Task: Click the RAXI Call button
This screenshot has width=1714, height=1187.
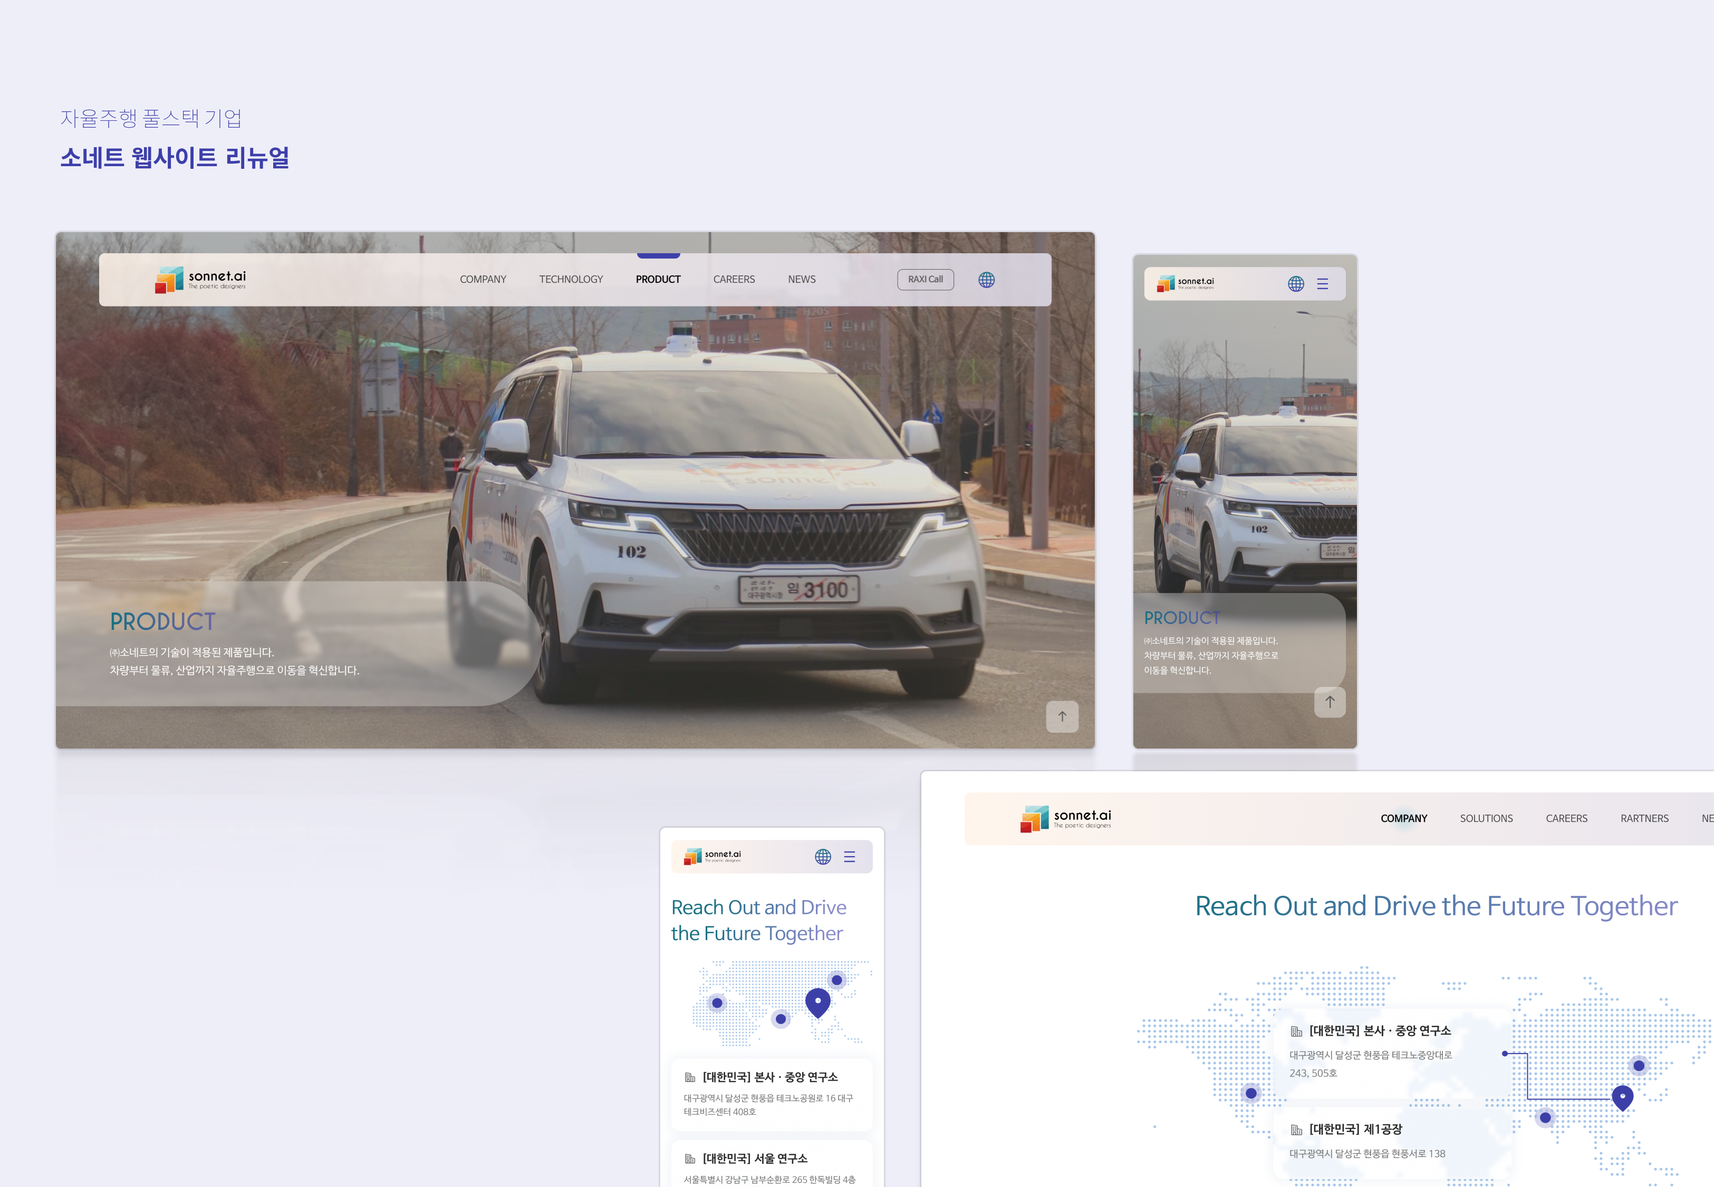Action: point(926,280)
